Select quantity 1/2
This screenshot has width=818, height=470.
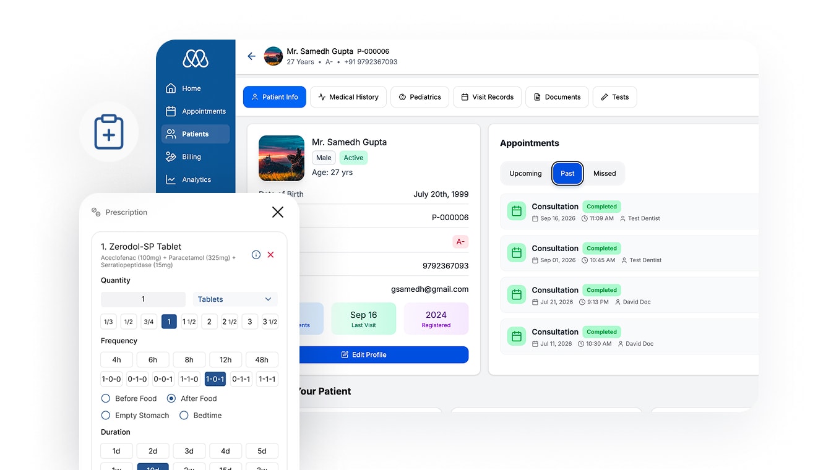(129, 322)
